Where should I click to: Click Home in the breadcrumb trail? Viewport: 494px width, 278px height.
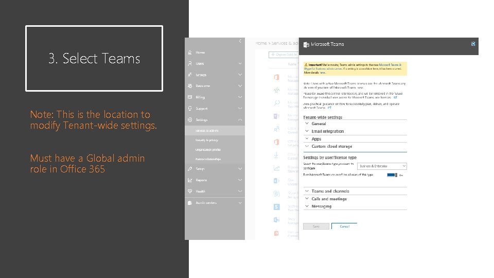pos(261,43)
